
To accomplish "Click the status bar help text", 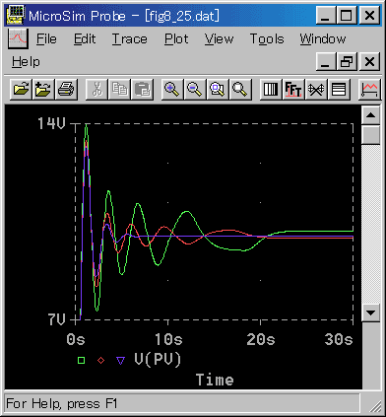I will (x=61, y=403).
